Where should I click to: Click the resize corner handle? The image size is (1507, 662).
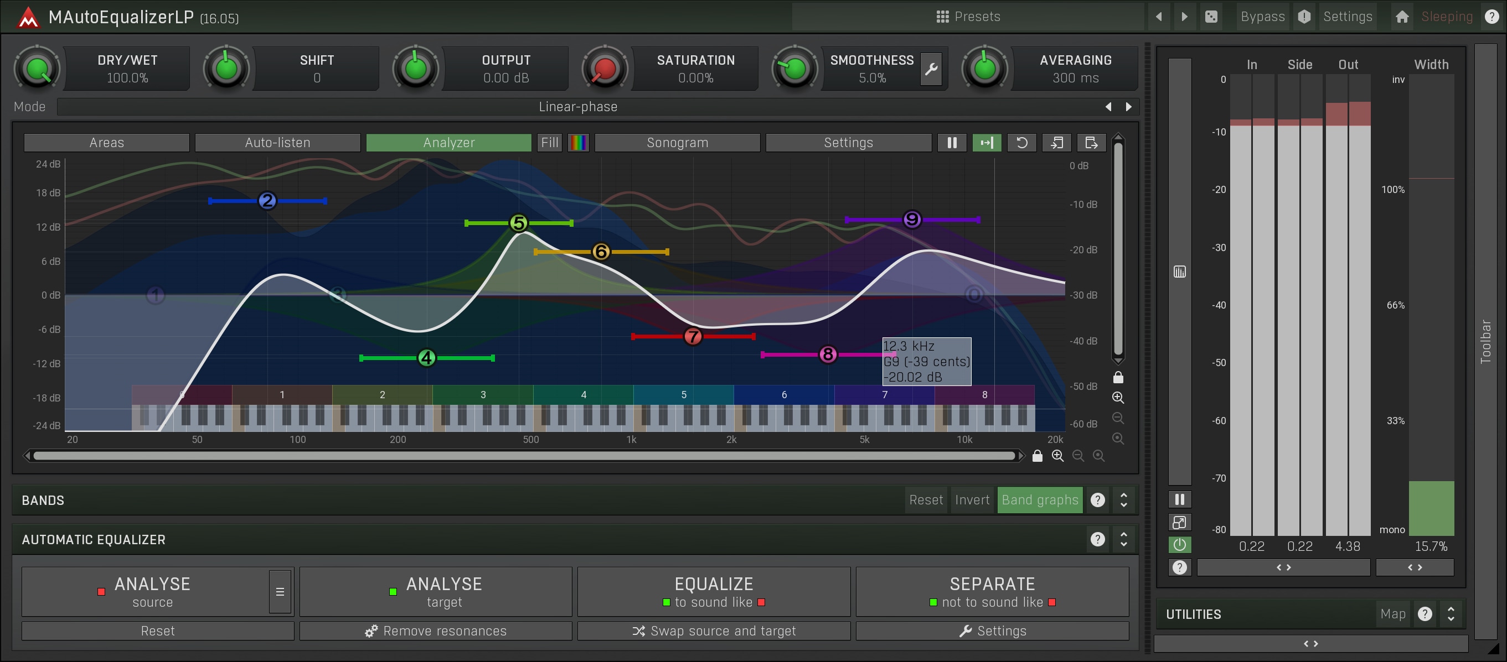(1493, 649)
